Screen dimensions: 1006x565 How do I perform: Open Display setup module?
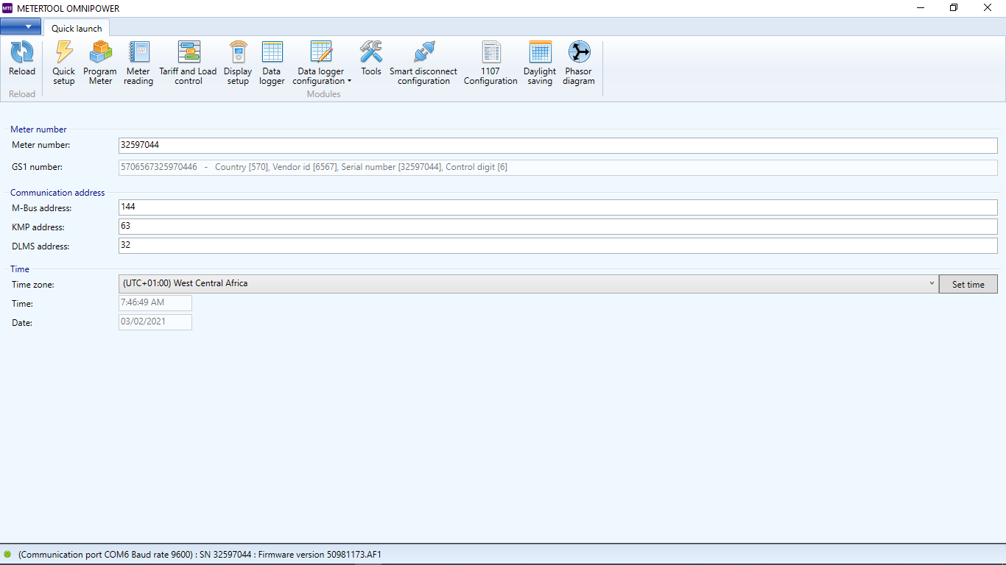pos(238,63)
